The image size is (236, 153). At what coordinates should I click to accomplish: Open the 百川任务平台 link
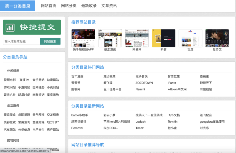click(x=112, y=89)
